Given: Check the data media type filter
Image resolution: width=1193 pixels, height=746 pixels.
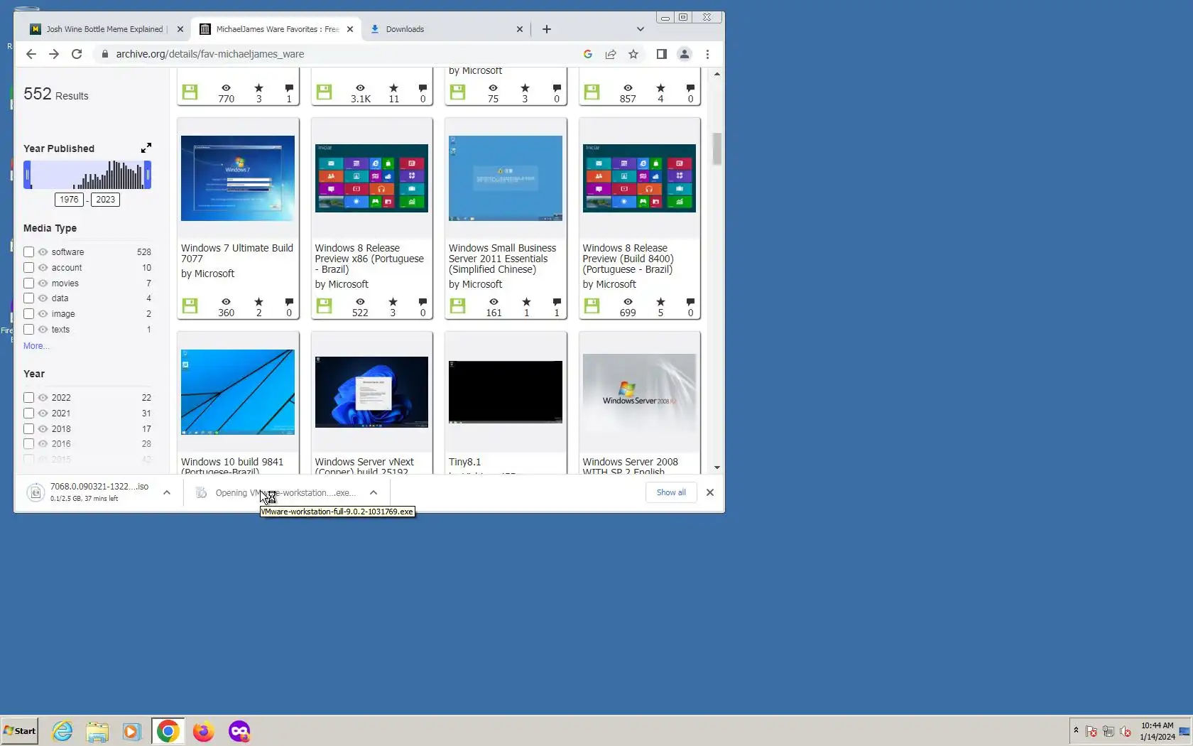Looking at the screenshot, I should [x=28, y=298].
